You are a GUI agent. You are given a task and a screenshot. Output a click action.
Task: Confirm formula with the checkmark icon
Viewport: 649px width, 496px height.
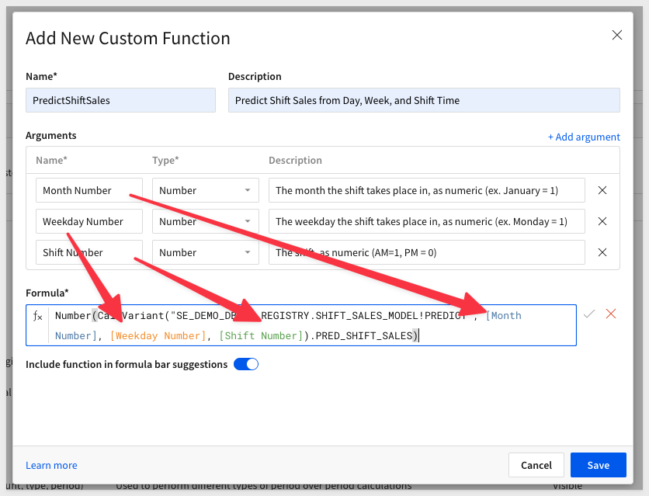(589, 314)
